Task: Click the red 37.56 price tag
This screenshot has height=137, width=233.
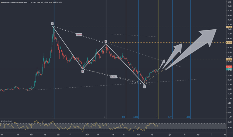Action: [x=229, y=67]
